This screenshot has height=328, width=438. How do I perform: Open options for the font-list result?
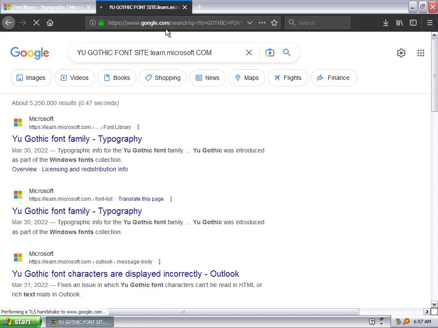171,199
